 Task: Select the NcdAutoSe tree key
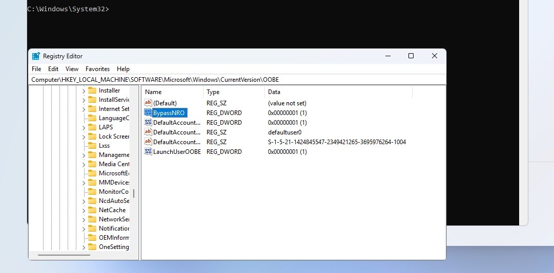tap(114, 201)
